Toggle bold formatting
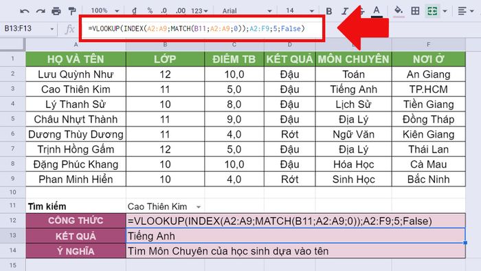This screenshot has height=271, width=481. pyautogui.click(x=329, y=12)
